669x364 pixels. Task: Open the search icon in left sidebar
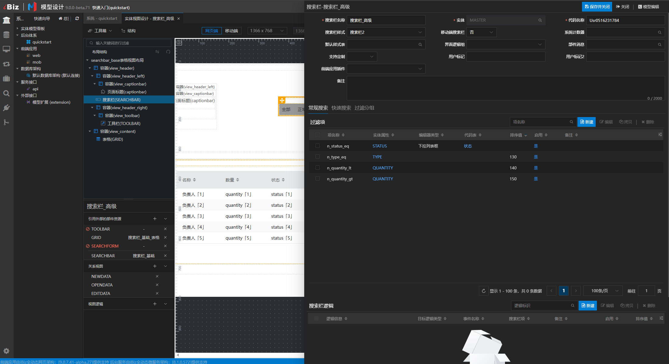tap(6, 93)
